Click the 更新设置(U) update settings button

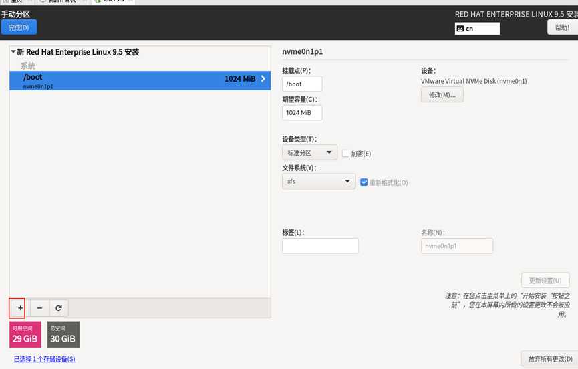click(x=545, y=281)
